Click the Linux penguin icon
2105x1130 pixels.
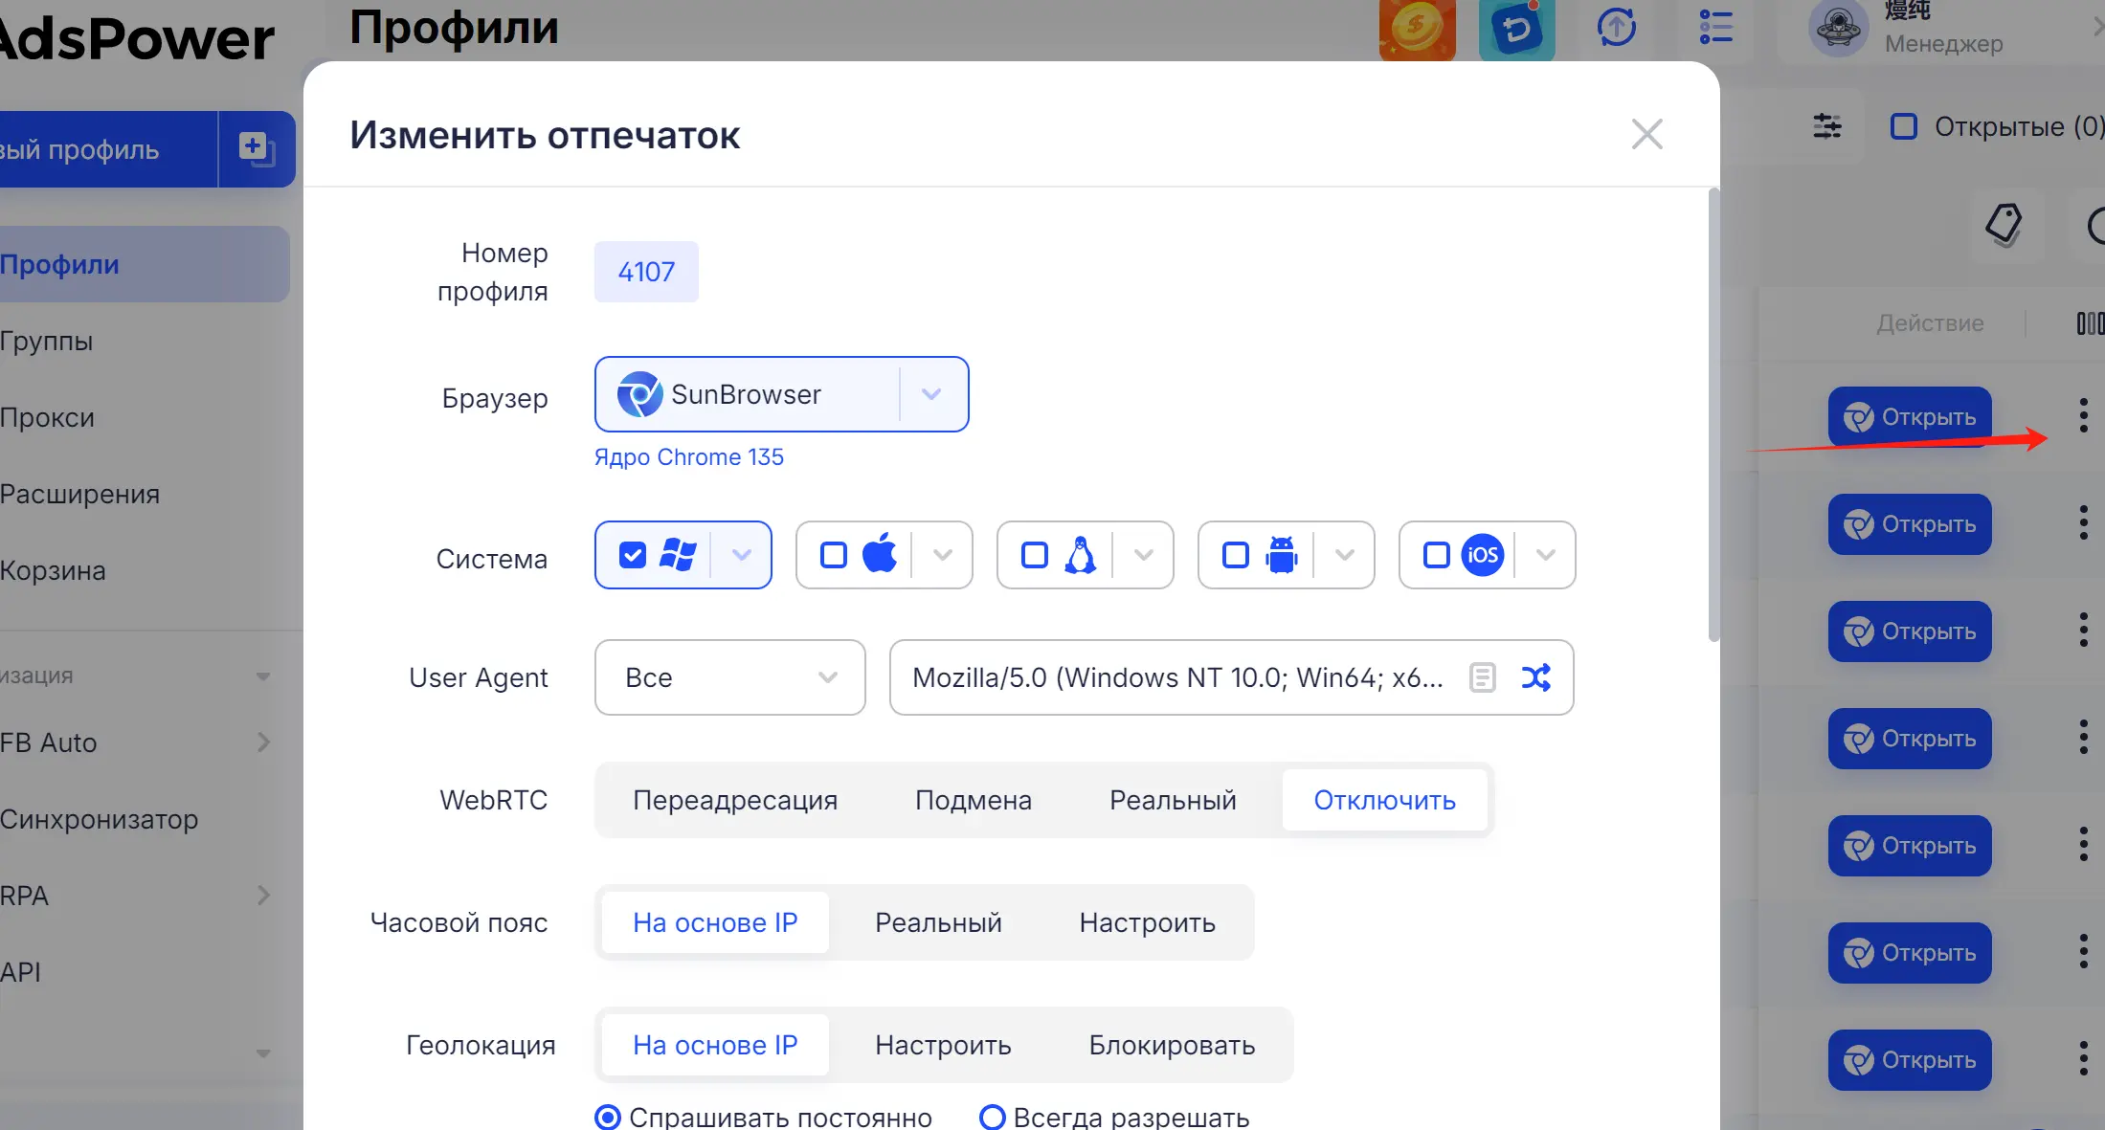coord(1081,555)
